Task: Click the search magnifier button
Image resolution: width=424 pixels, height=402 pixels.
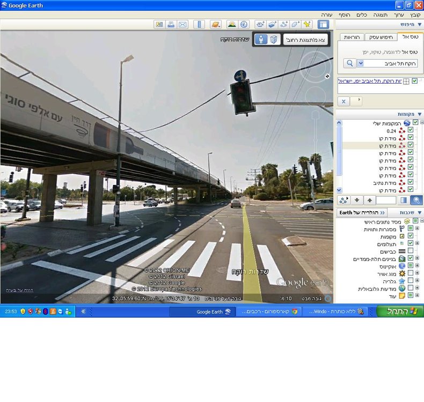Action: pos(349,63)
